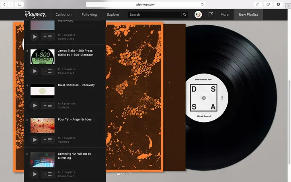
Task: Click the playmoss.com address bar
Action: point(145,4)
